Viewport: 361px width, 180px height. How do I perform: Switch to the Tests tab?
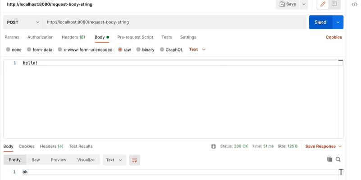pyautogui.click(x=167, y=37)
